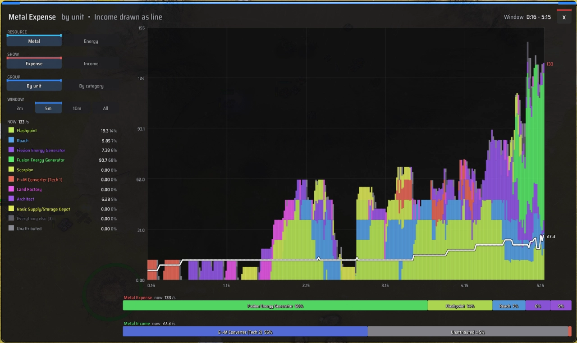Group chart By category
Viewport: 577px width, 343px height.
tap(91, 86)
